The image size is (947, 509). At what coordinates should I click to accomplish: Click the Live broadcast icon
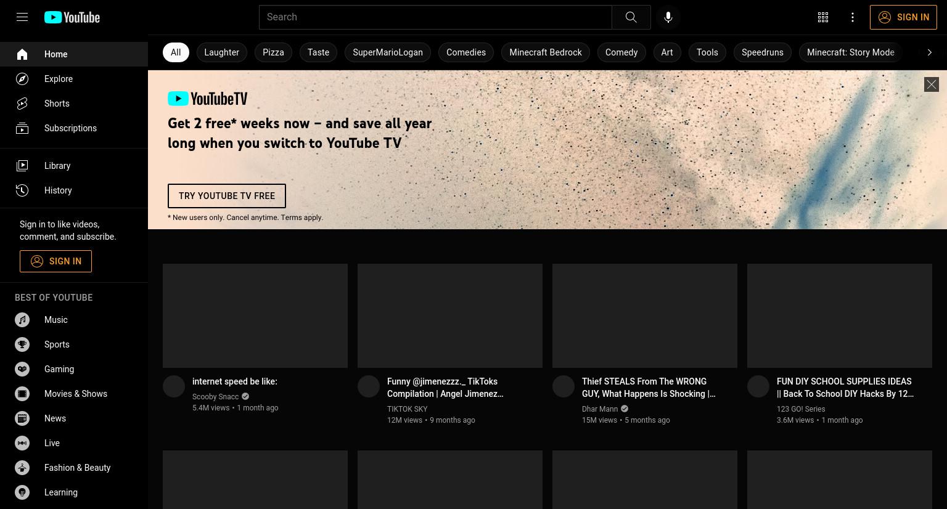22,443
